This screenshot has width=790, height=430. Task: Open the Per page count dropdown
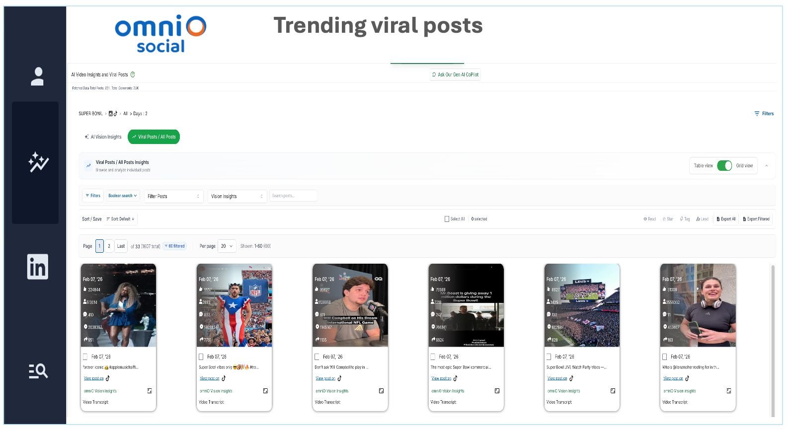(x=227, y=246)
